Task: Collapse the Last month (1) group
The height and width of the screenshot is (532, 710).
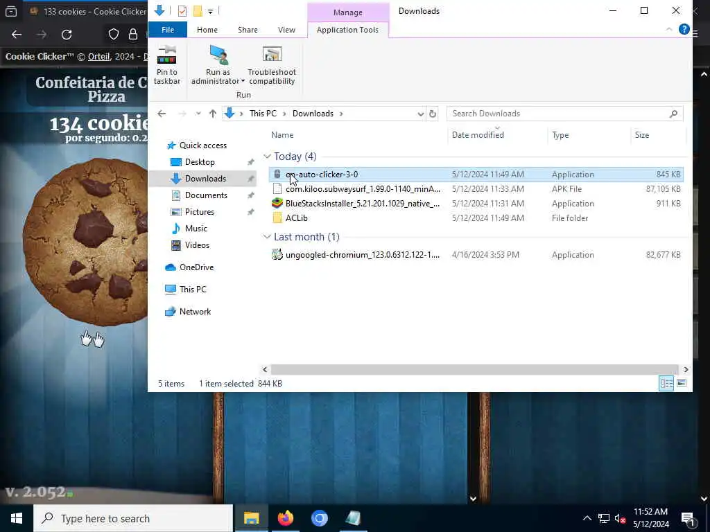Action: click(x=267, y=237)
